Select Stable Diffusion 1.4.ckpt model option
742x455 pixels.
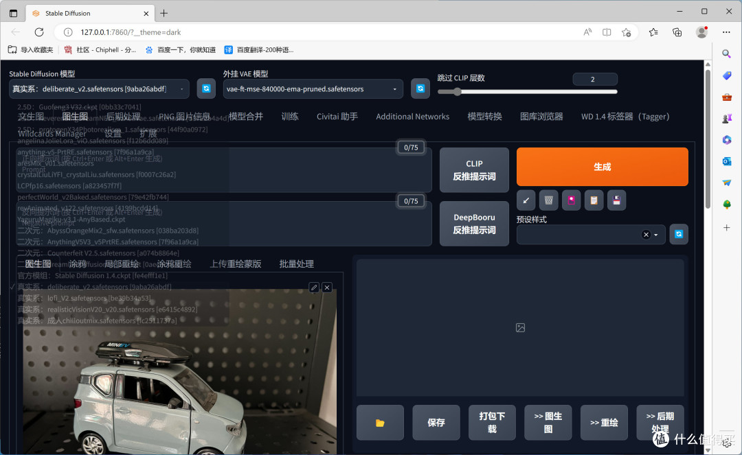[x=92, y=275]
